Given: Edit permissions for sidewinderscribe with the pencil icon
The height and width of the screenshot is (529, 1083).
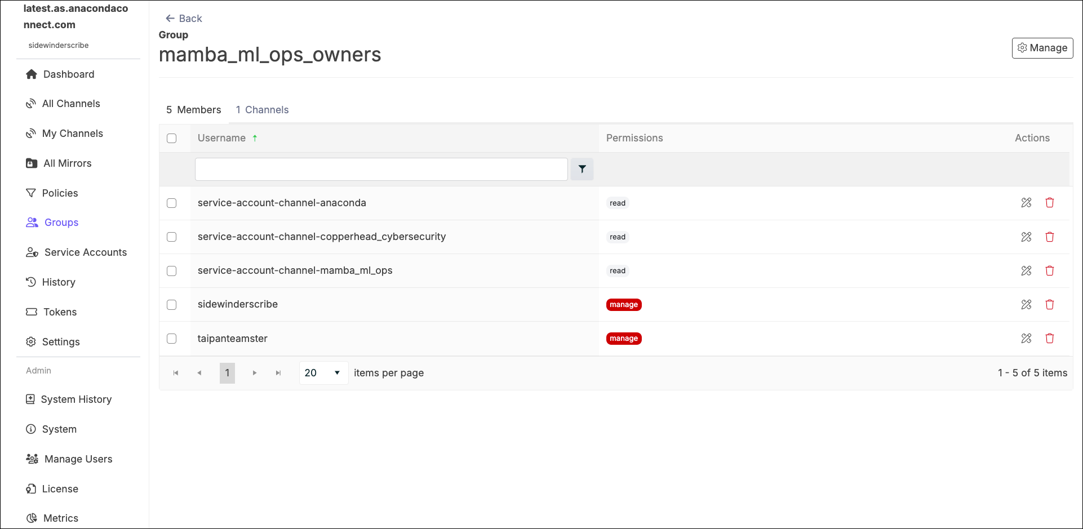Looking at the screenshot, I should (1026, 305).
